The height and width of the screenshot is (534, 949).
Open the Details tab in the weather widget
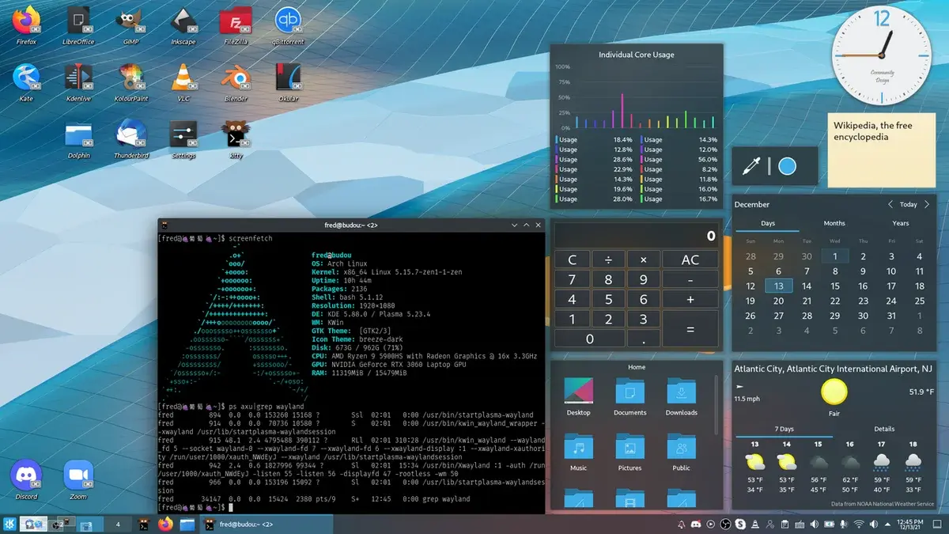(x=883, y=429)
